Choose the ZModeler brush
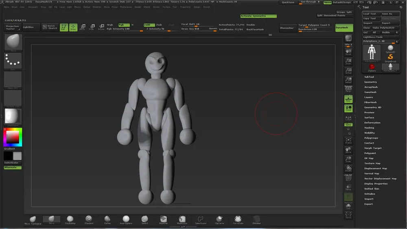The image size is (407, 229). coord(256,219)
